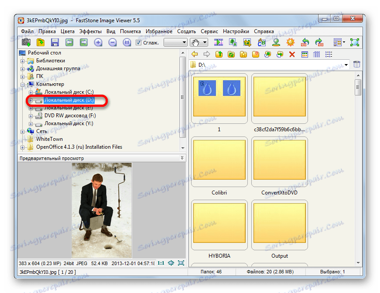Switch to list view mode
The width and height of the screenshot is (380, 293).
coord(329,54)
